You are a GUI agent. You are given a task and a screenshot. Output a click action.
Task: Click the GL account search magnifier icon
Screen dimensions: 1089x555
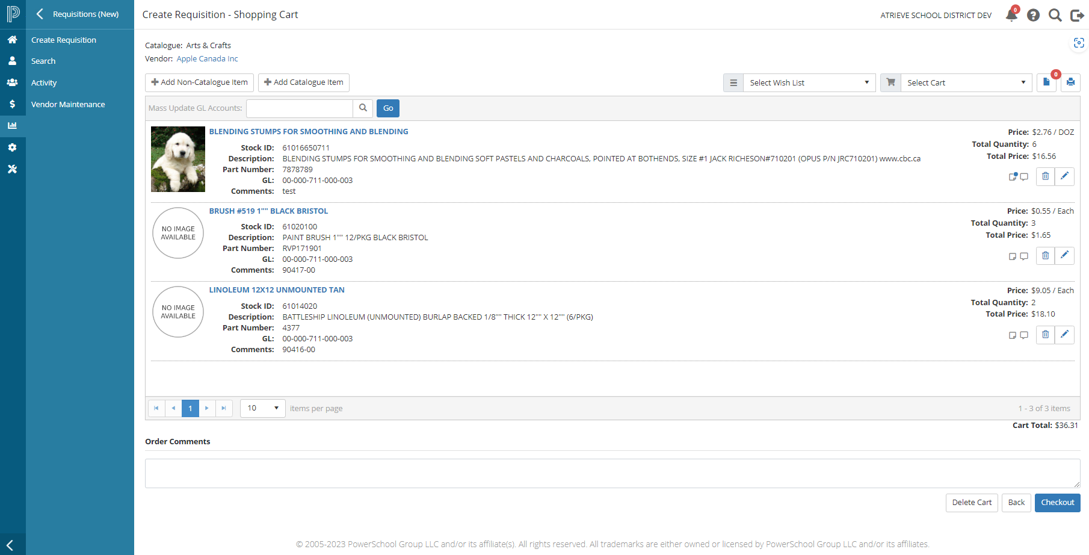[363, 108]
